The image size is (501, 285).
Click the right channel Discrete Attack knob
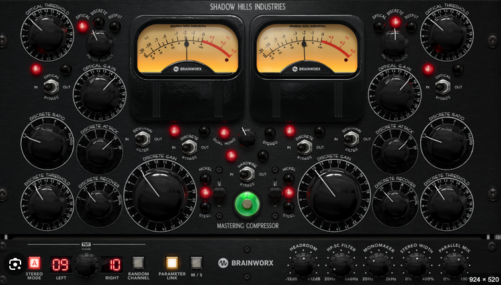394,152
